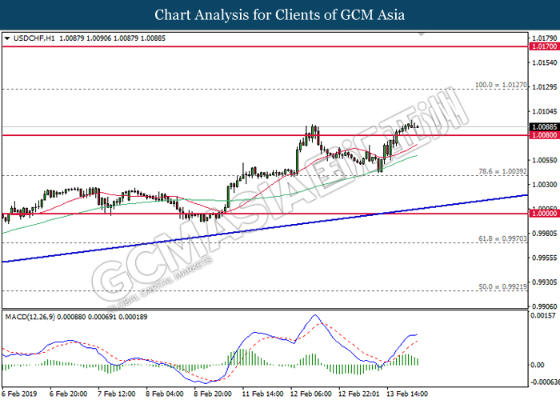
Task: Click the 11 Feb 14:00 time axis label
Action: point(263,394)
